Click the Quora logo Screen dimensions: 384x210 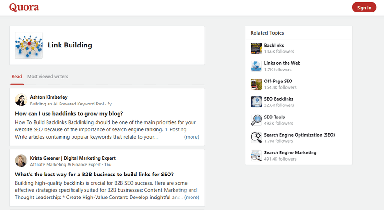pos(24,7)
